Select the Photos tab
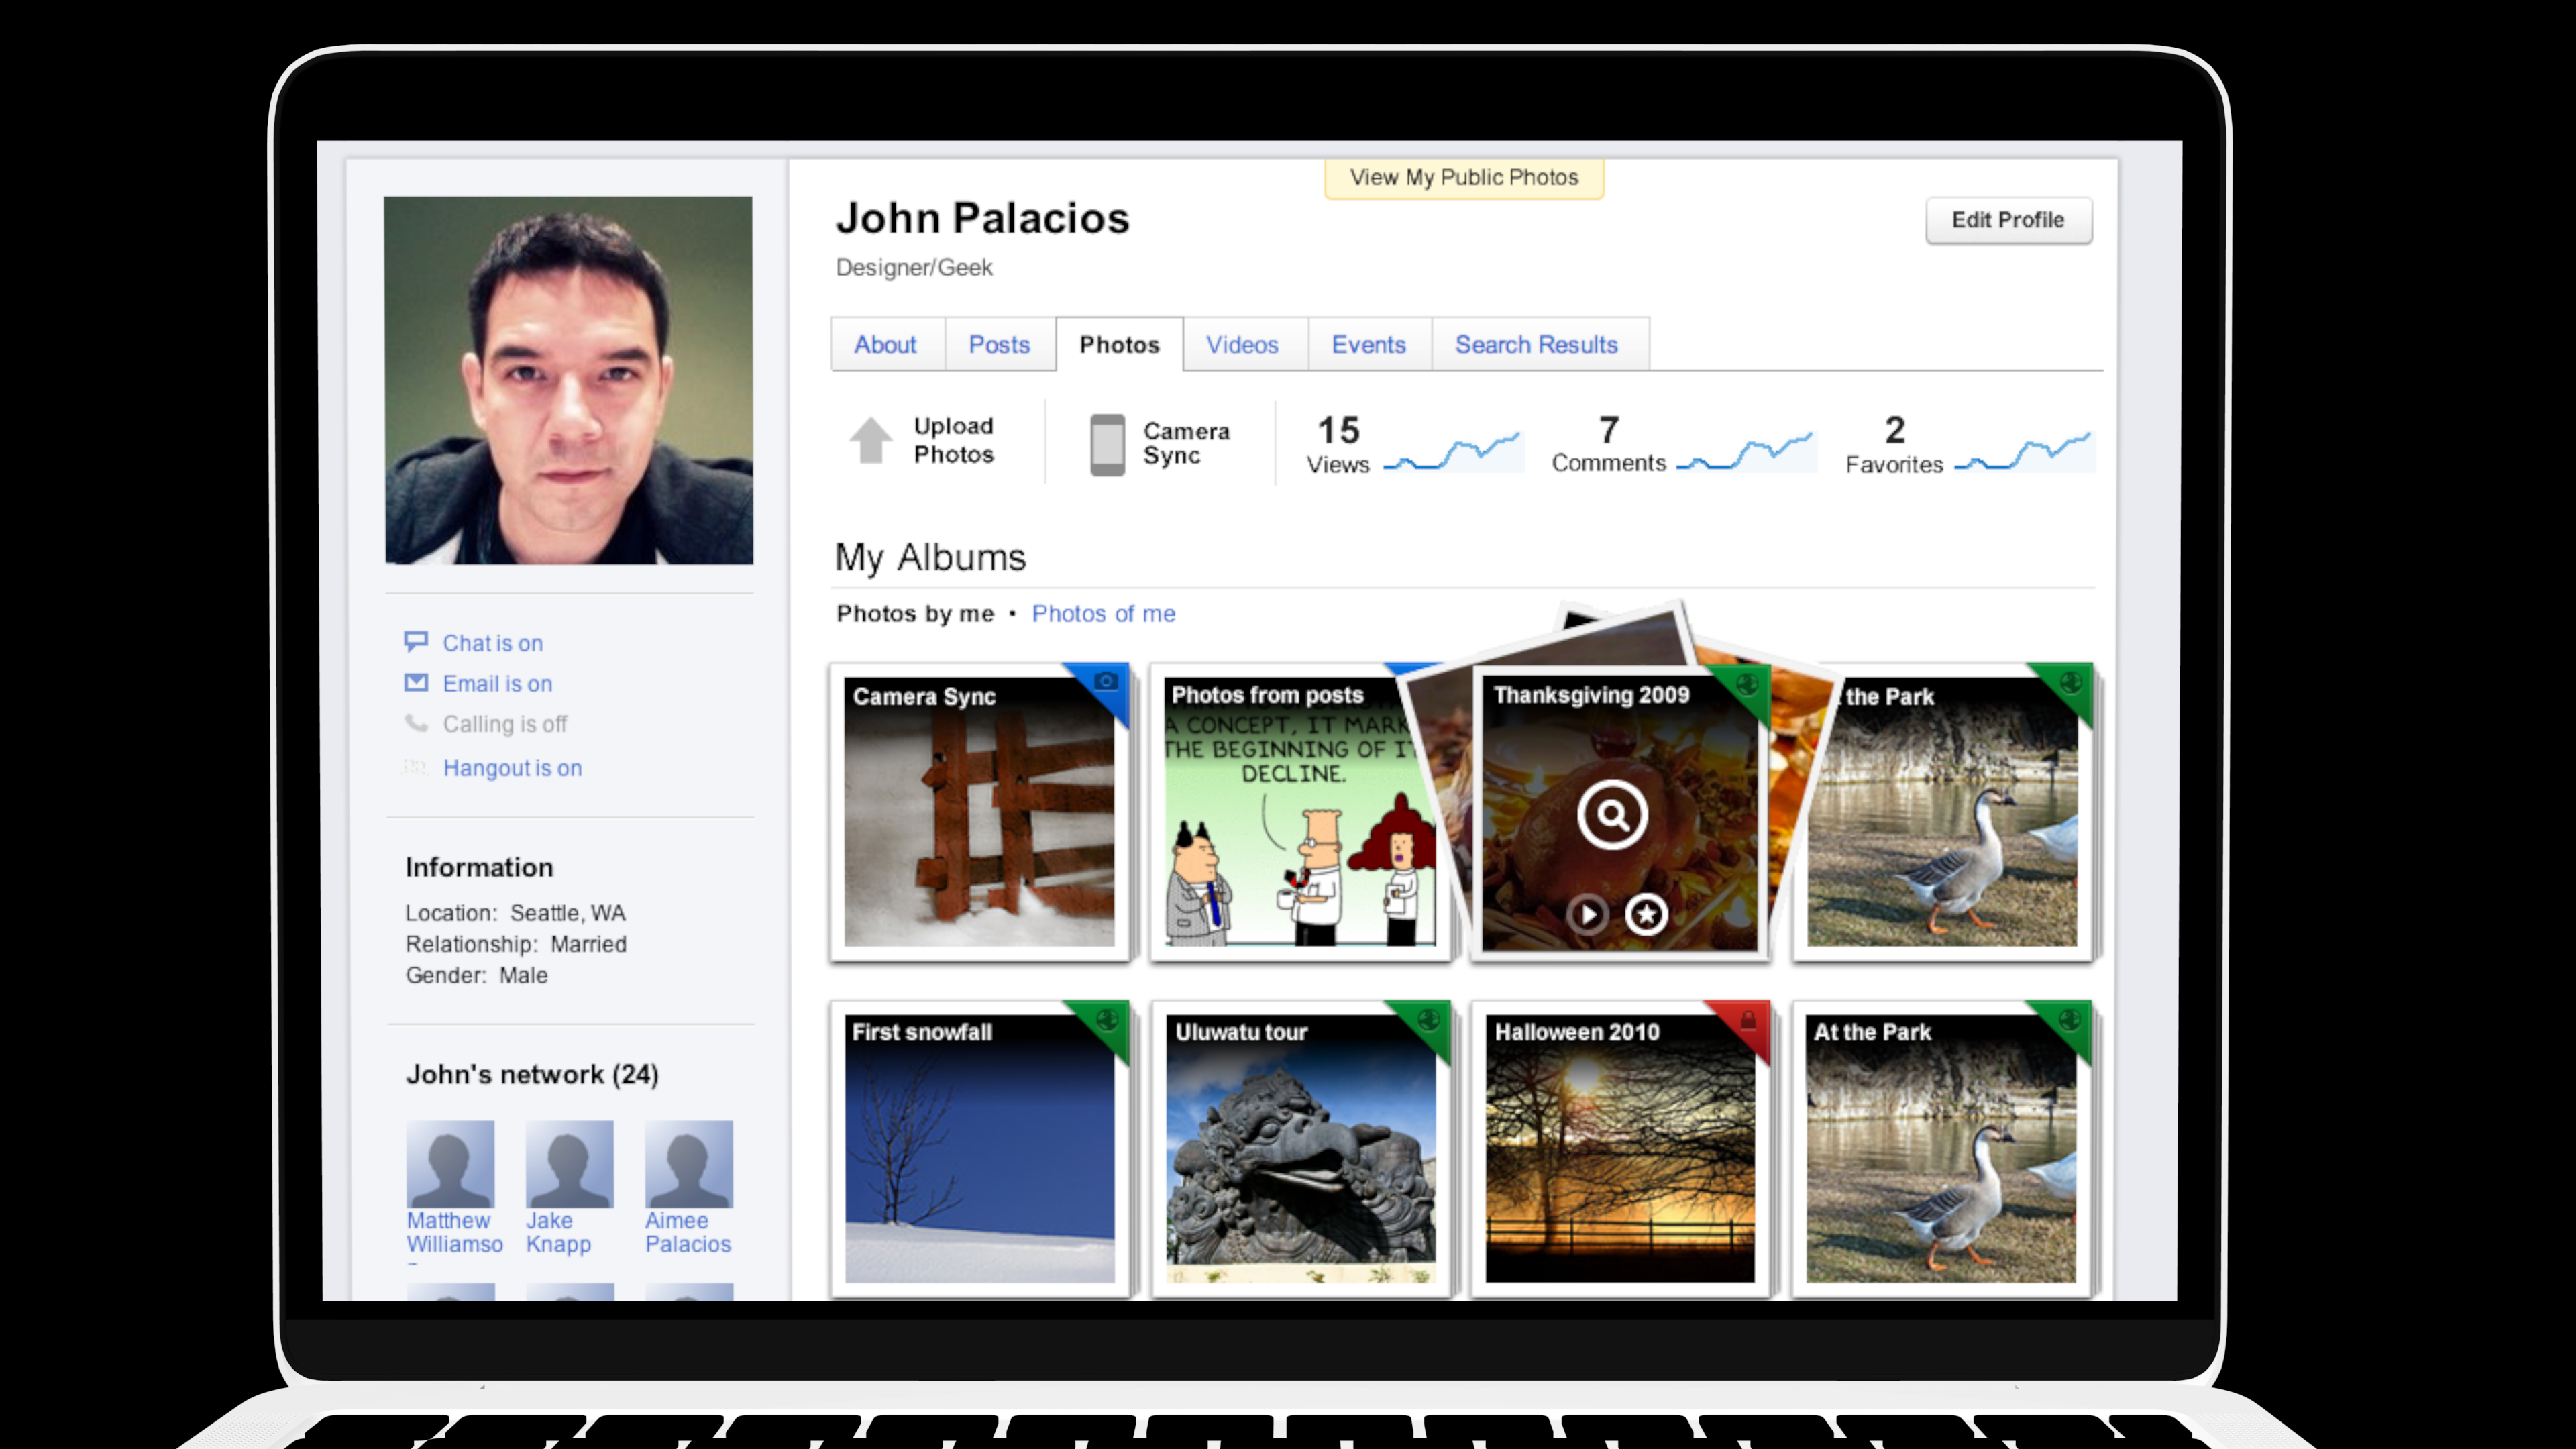Viewport: 2576px width, 1449px height. [x=1119, y=344]
